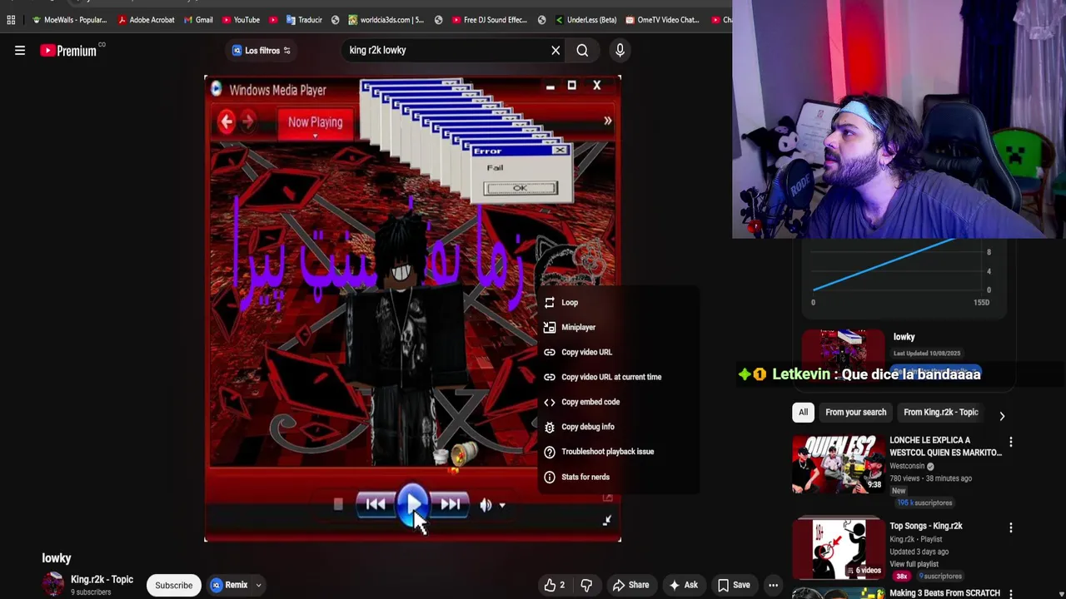Open the YouTube bookmark

tap(240, 20)
